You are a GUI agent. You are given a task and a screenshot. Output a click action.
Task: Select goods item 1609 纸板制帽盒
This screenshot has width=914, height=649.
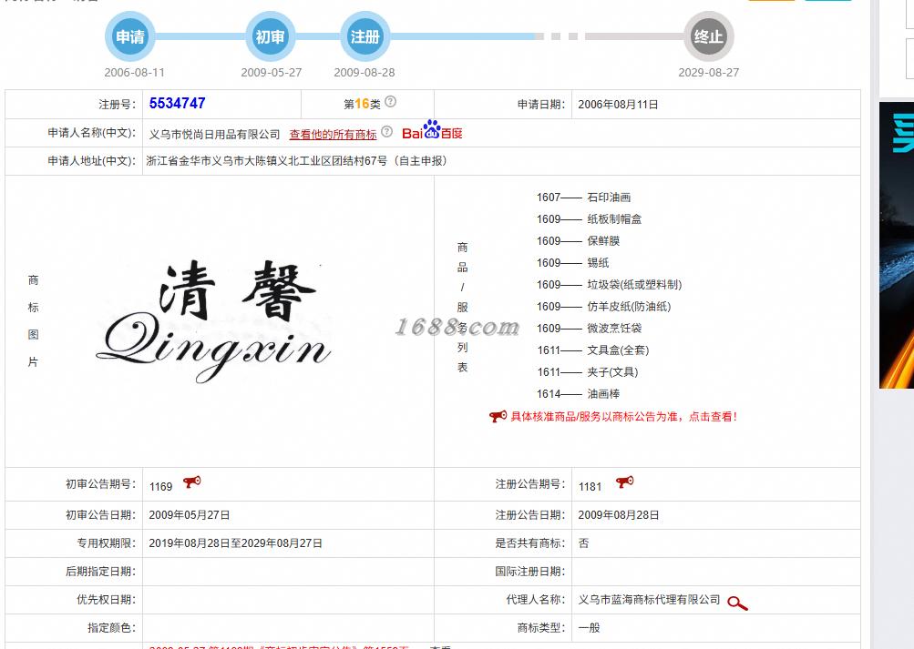click(589, 218)
